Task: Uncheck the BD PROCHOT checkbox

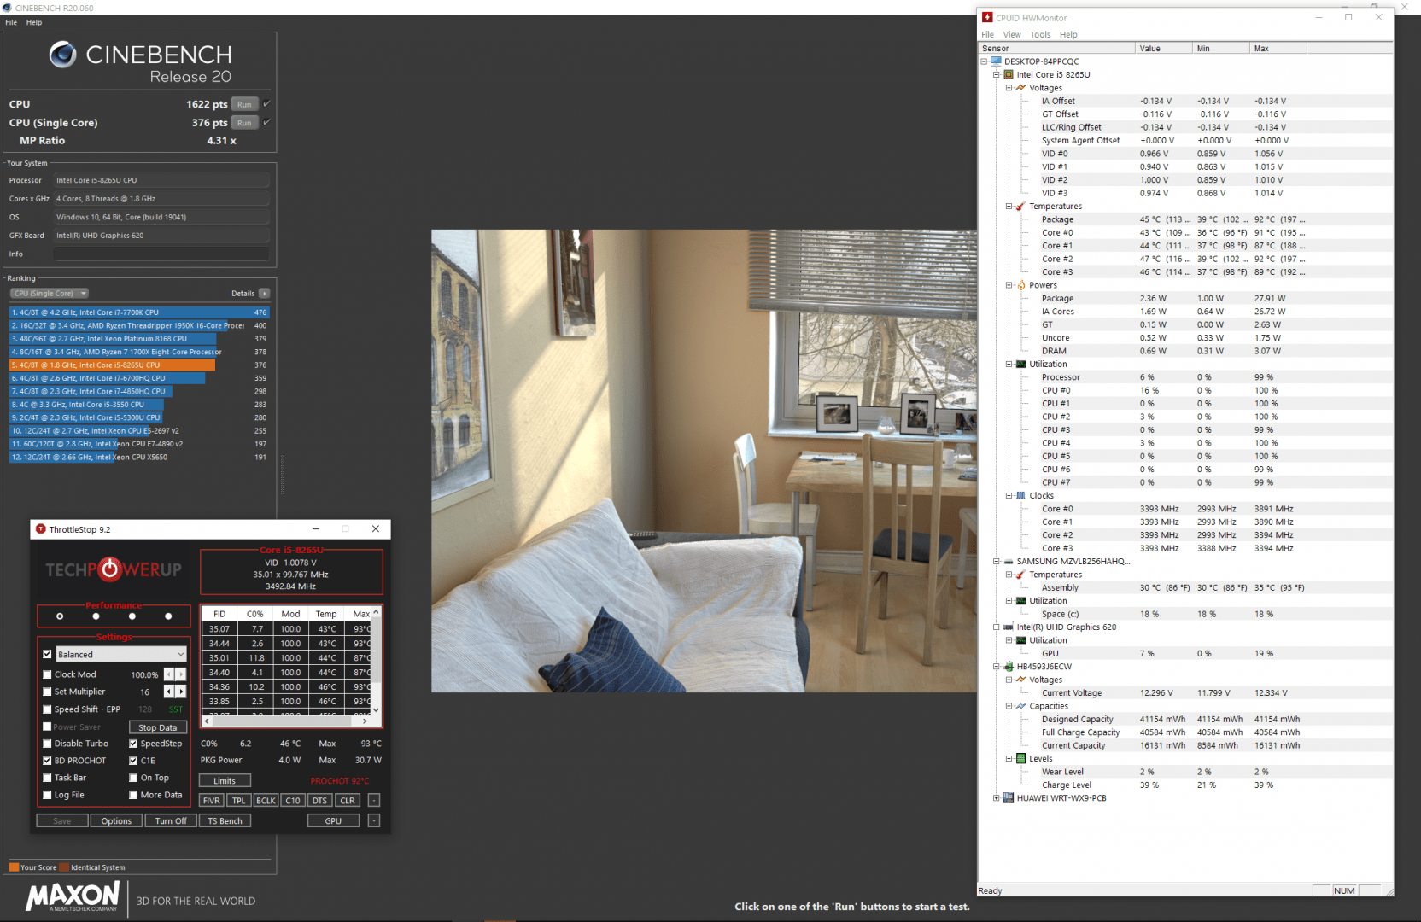Action: point(48,761)
